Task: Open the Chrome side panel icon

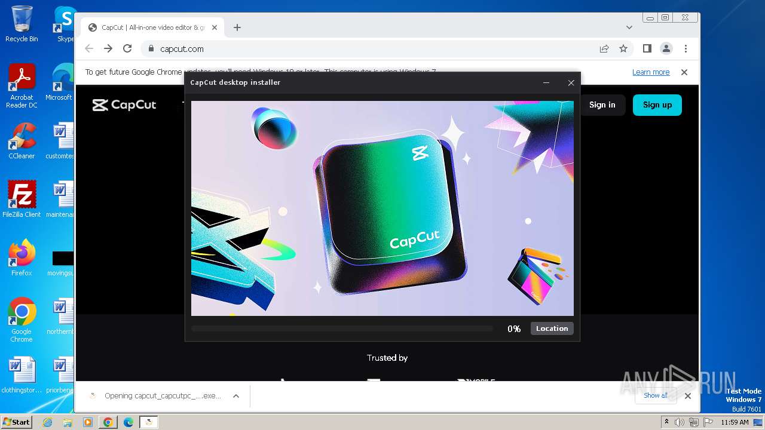Action: (647, 48)
